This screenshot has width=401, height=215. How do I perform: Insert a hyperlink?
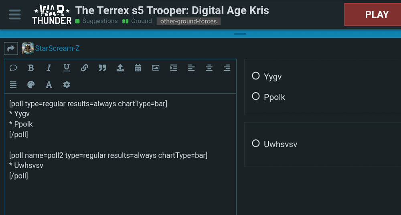coord(84,68)
